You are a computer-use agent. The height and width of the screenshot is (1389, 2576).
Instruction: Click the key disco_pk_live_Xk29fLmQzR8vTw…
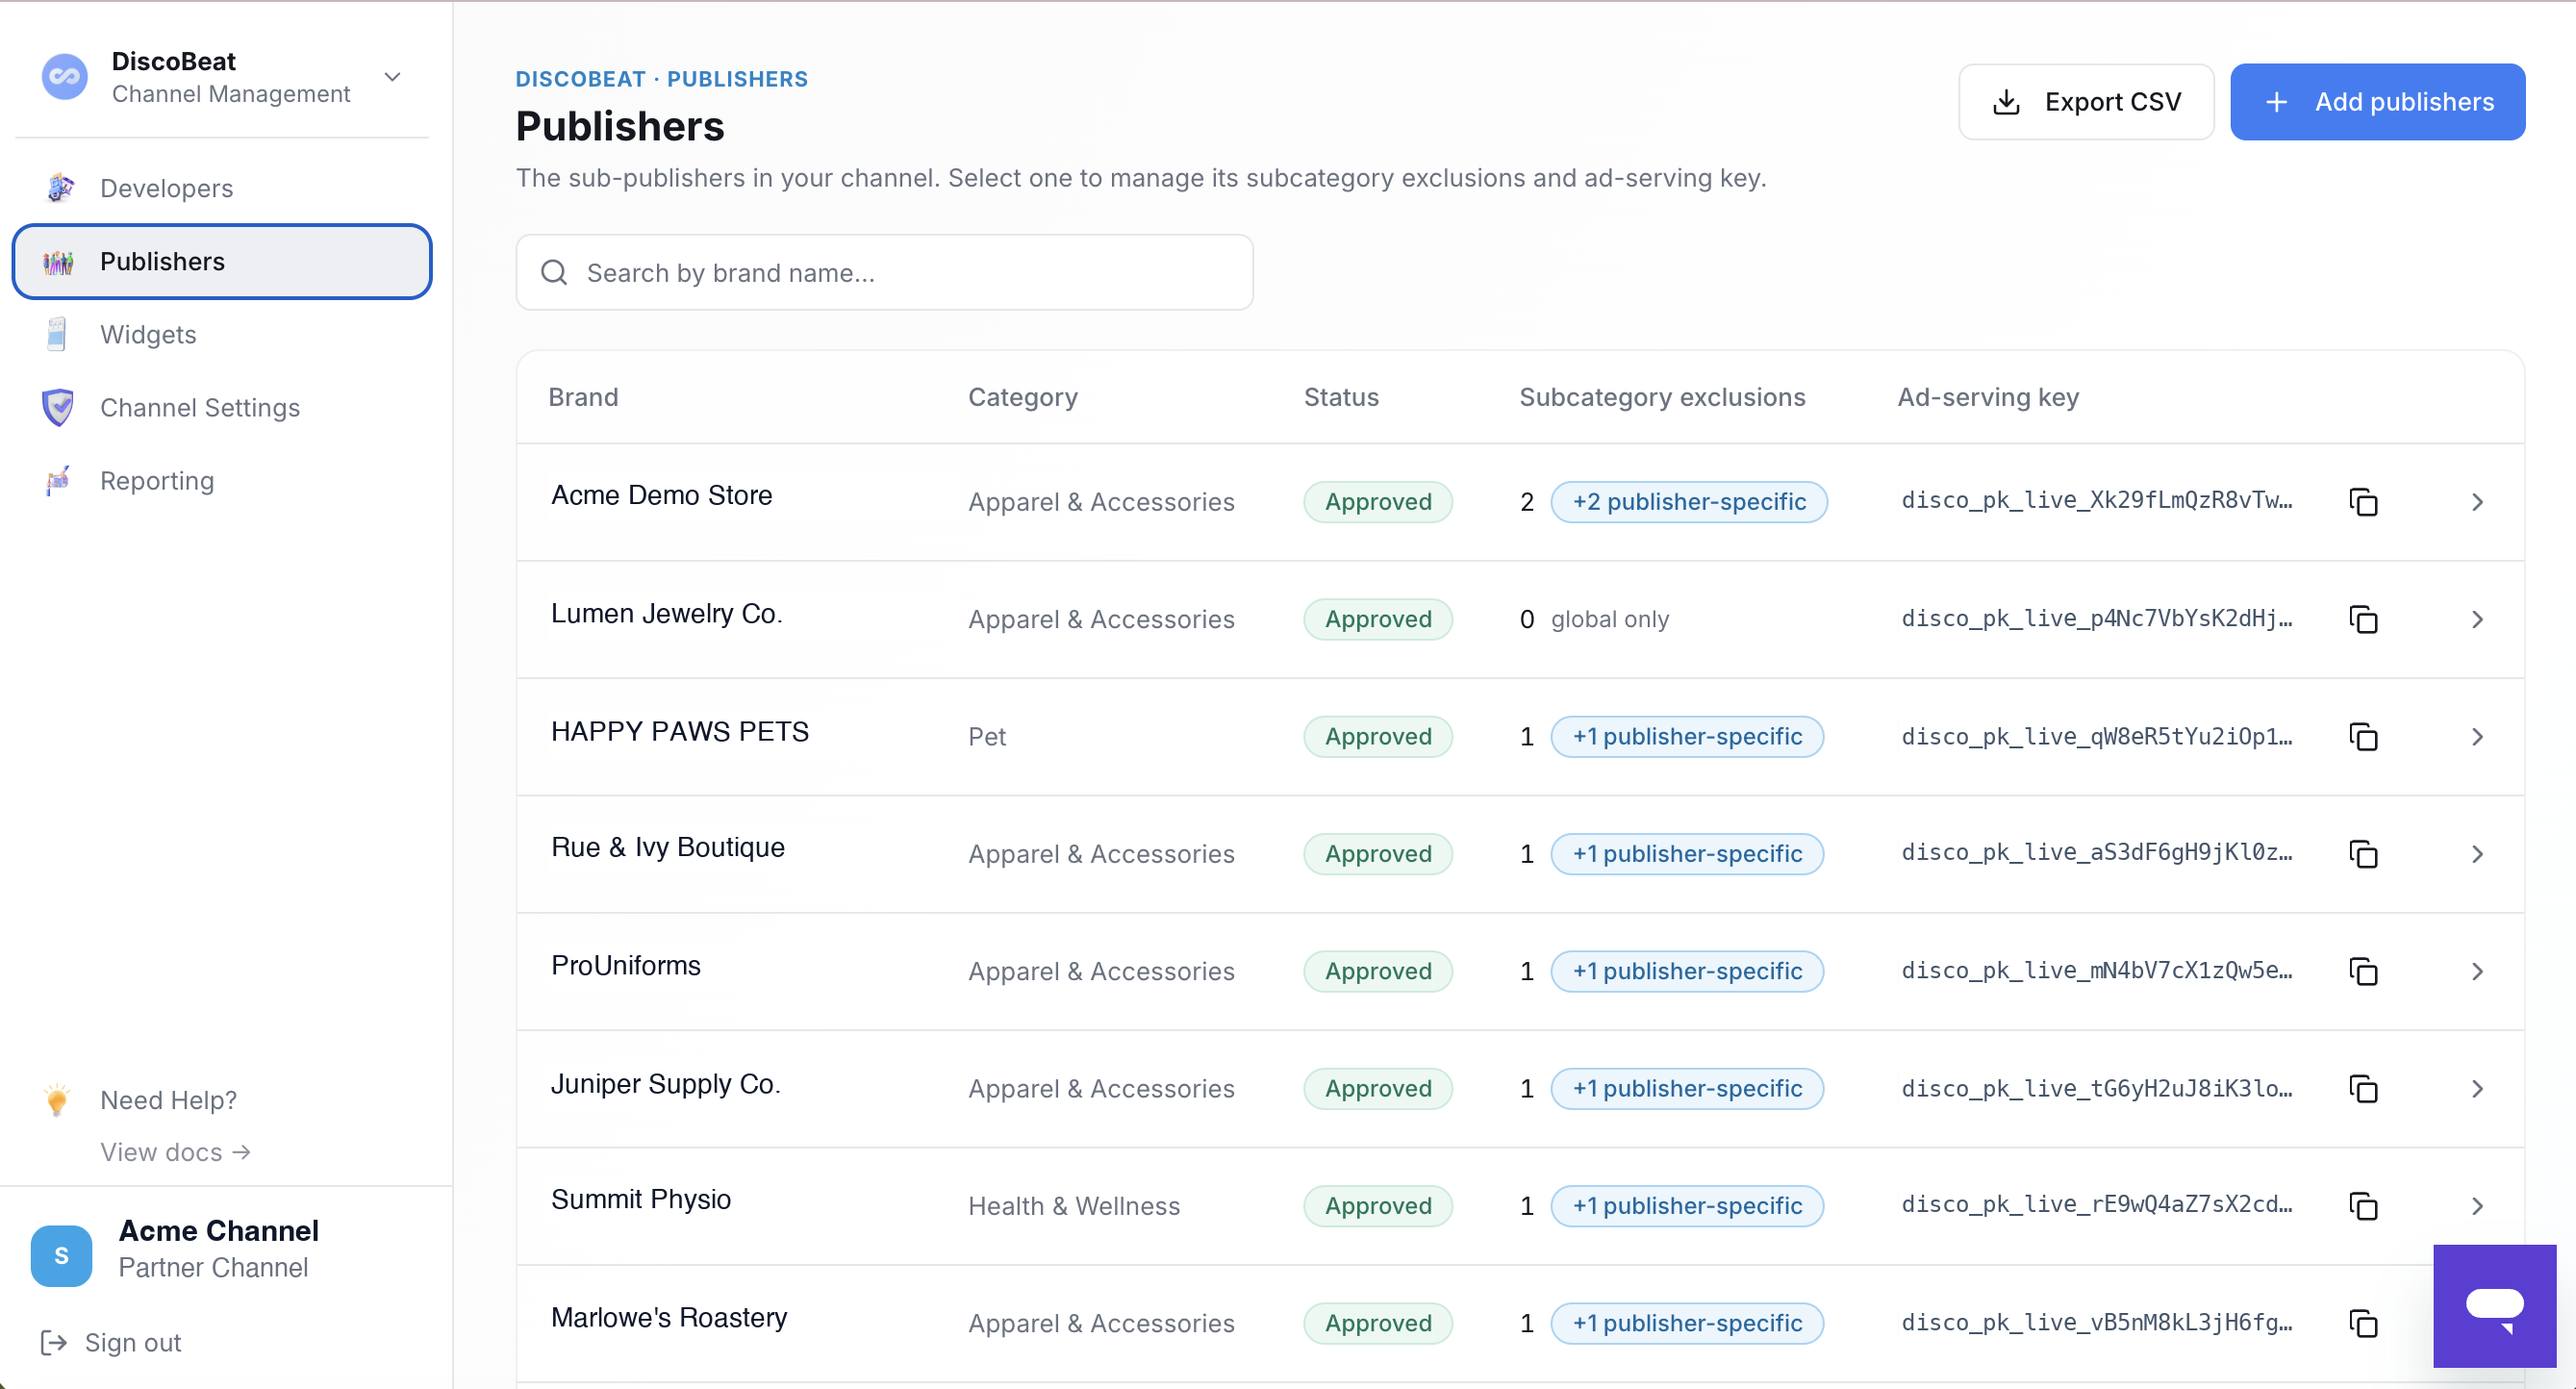[x=2097, y=500]
